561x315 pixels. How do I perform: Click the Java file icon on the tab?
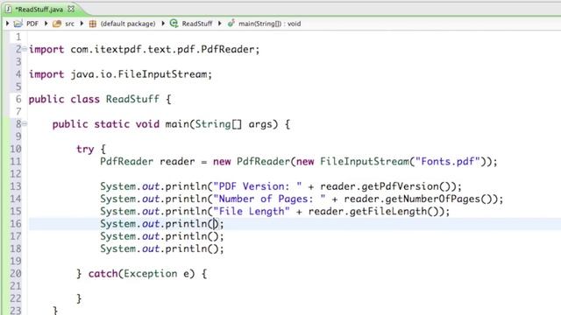coord(8,10)
